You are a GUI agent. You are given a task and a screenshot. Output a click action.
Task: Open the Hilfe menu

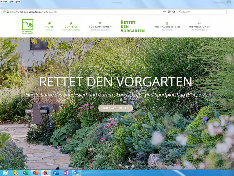pyautogui.click(x=18, y=2)
